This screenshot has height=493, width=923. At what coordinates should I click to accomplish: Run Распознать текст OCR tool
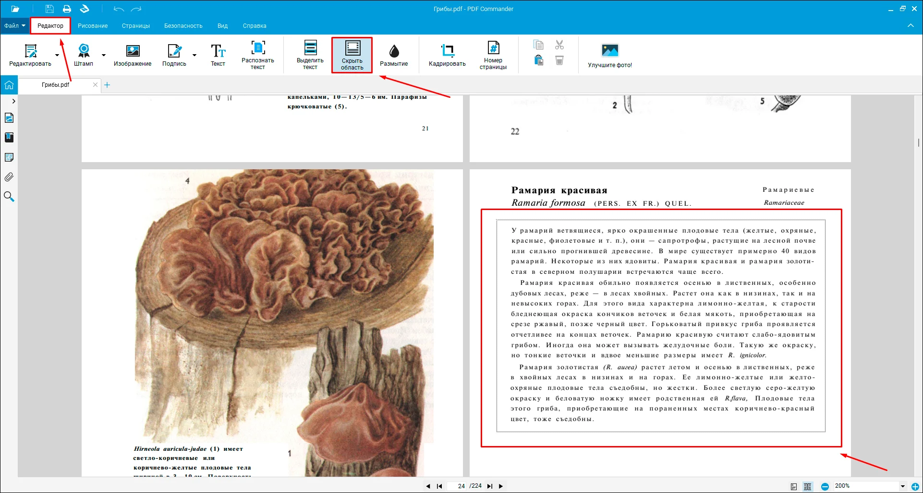tap(258, 55)
